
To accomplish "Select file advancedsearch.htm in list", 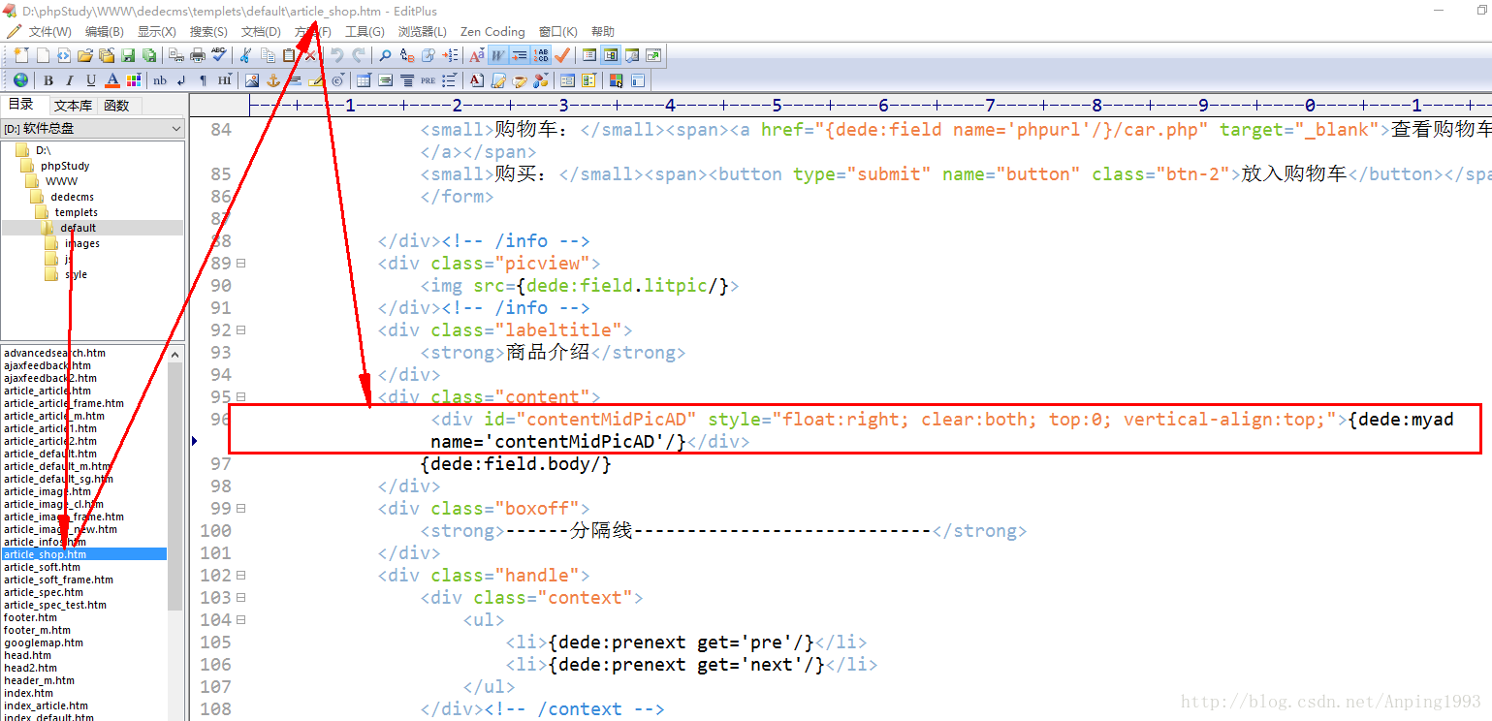I will (x=54, y=353).
